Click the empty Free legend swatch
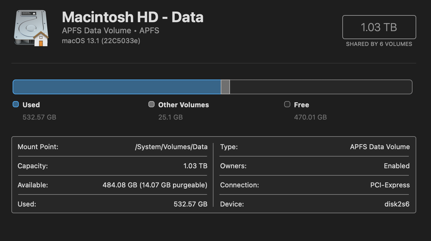This screenshot has width=431, height=241. coord(287,104)
